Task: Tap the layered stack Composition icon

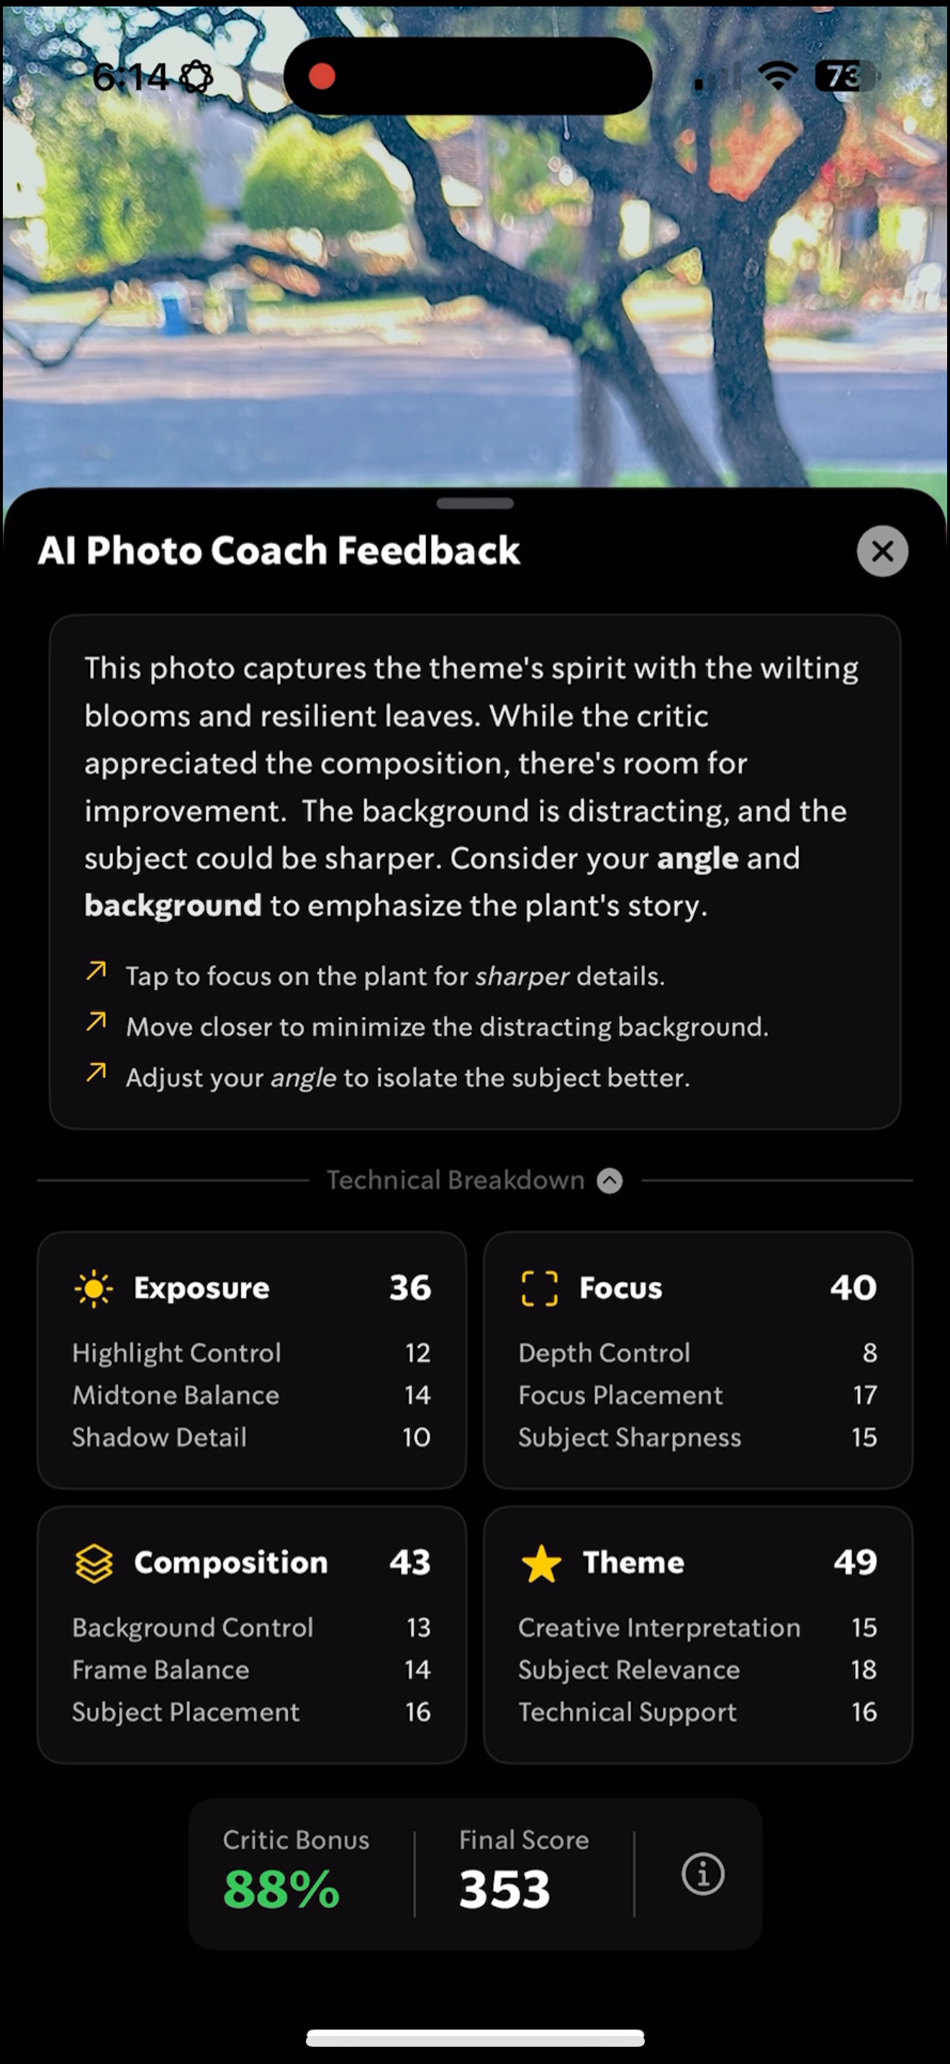Action: pyautogui.click(x=94, y=1563)
